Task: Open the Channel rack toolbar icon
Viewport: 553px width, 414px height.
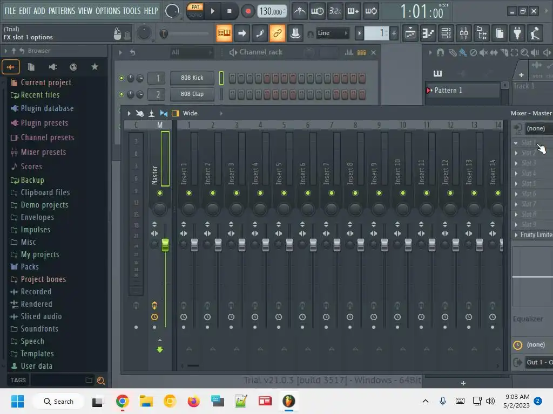Action: 446,33
